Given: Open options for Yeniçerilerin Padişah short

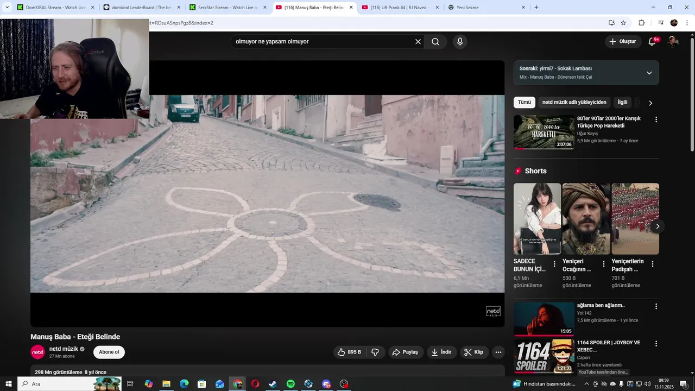Looking at the screenshot, I should pos(653,264).
